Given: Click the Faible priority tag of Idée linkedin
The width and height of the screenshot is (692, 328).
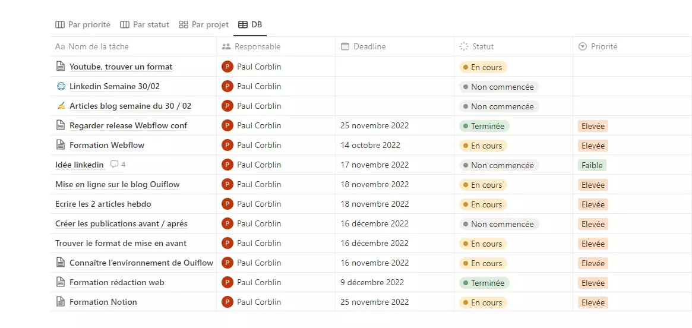Looking at the screenshot, I should (x=592, y=165).
